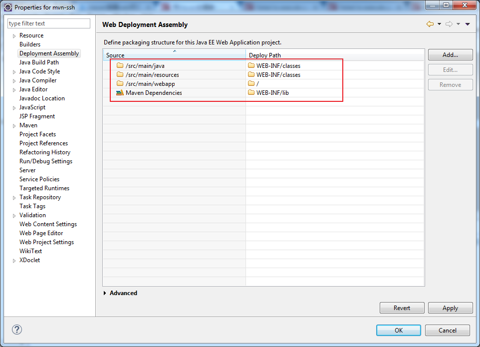
Task: Sort by the Deploy Path column header
Action: tap(335, 55)
